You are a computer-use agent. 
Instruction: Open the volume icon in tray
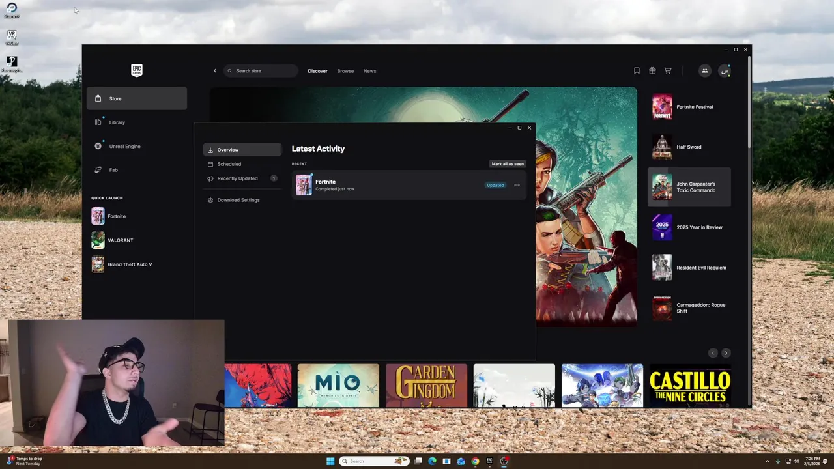(x=796, y=461)
